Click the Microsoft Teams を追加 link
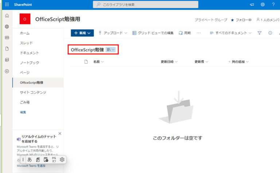This screenshot has width=280, height=173. 31,166
